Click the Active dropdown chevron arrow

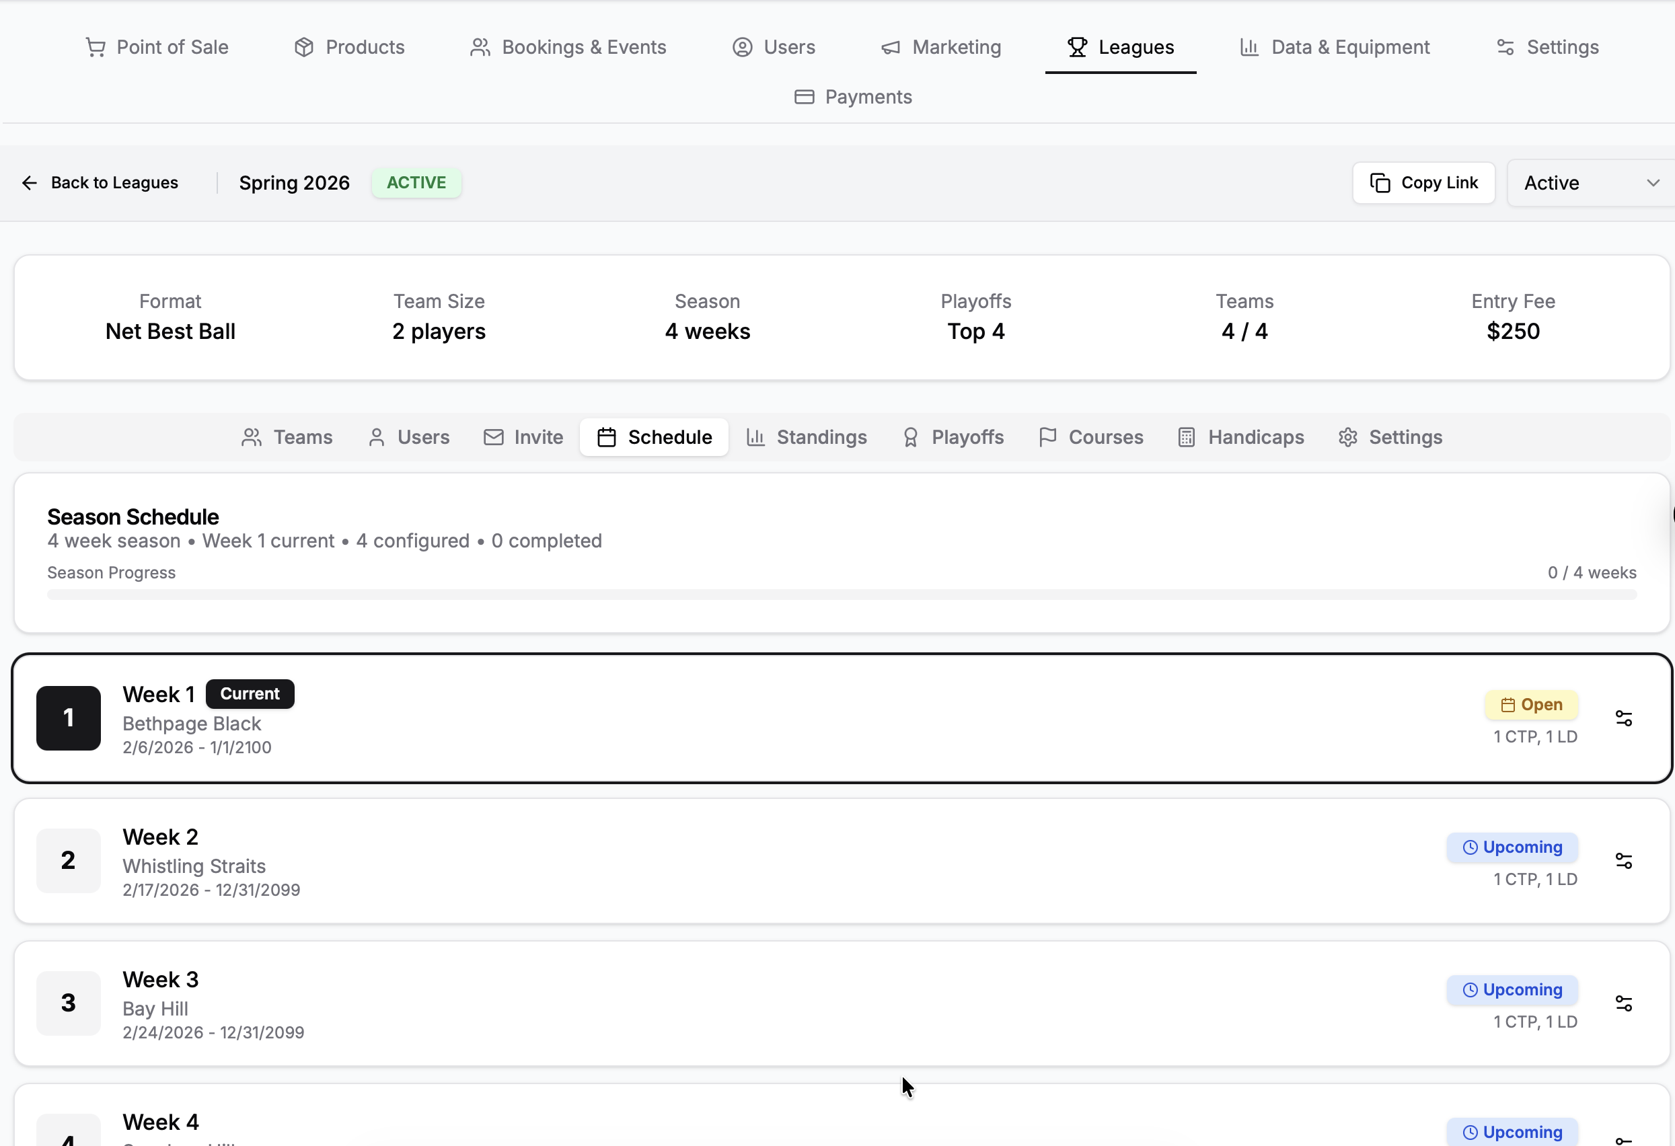[x=1653, y=183]
